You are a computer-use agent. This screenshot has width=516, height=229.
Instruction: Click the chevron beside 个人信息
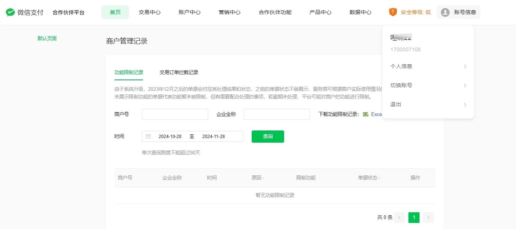(x=465, y=67)
